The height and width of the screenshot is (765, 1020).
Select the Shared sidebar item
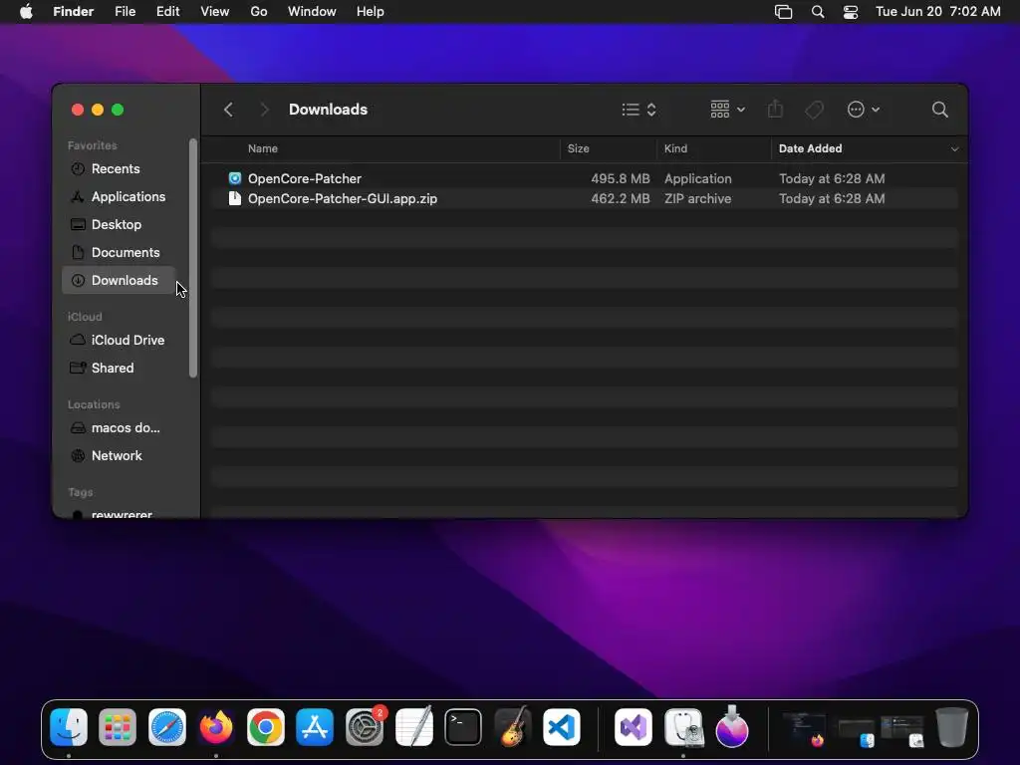[119, 369]
